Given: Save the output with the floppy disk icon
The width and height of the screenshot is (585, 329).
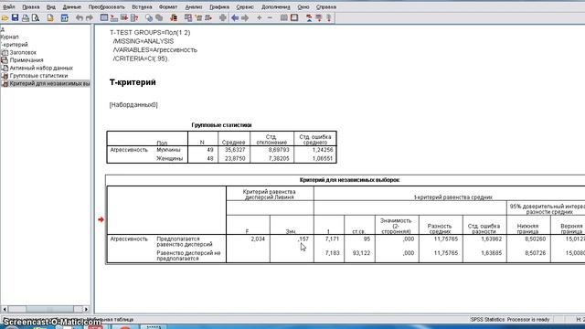Looking at the screenshot, I should coord(15,17).
